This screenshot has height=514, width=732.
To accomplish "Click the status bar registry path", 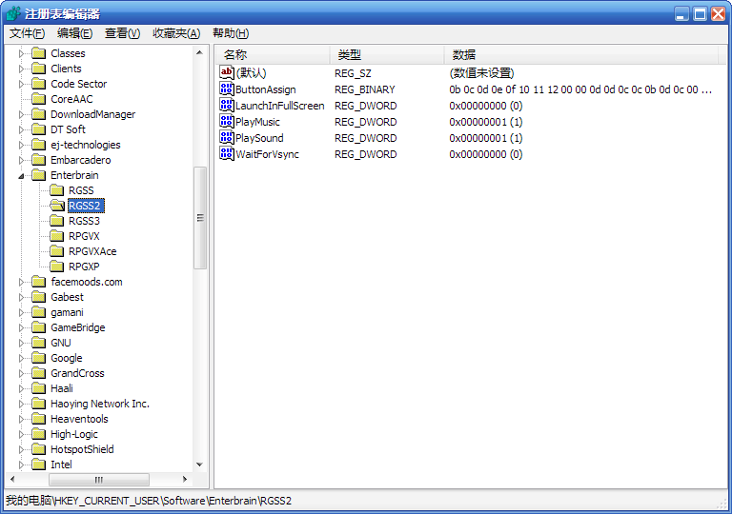I will point(149,501).
